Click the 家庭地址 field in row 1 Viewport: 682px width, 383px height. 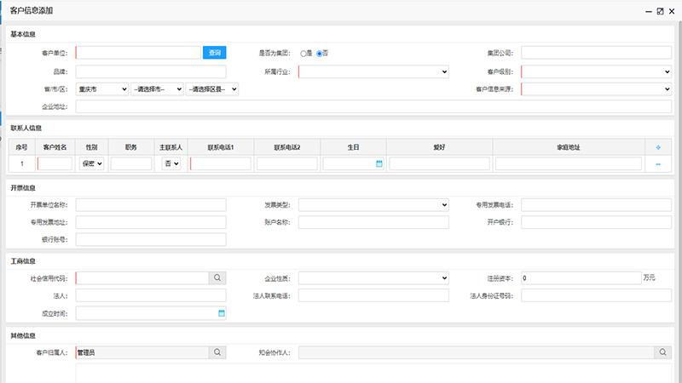click(569, 163)
